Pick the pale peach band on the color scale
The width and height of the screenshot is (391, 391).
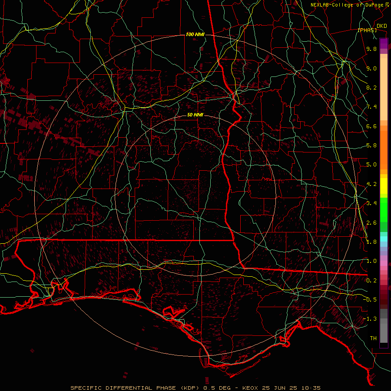coord(384,89)
